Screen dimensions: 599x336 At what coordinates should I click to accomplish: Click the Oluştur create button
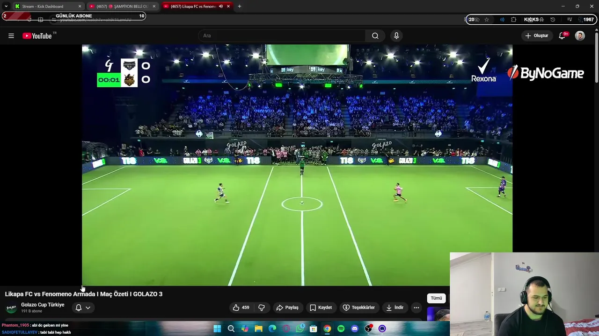(x=536, y=36)
